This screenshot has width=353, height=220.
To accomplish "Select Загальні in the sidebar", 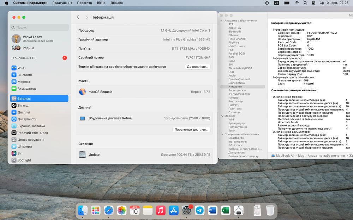I will pyautogui.click(x=39, y=99).
